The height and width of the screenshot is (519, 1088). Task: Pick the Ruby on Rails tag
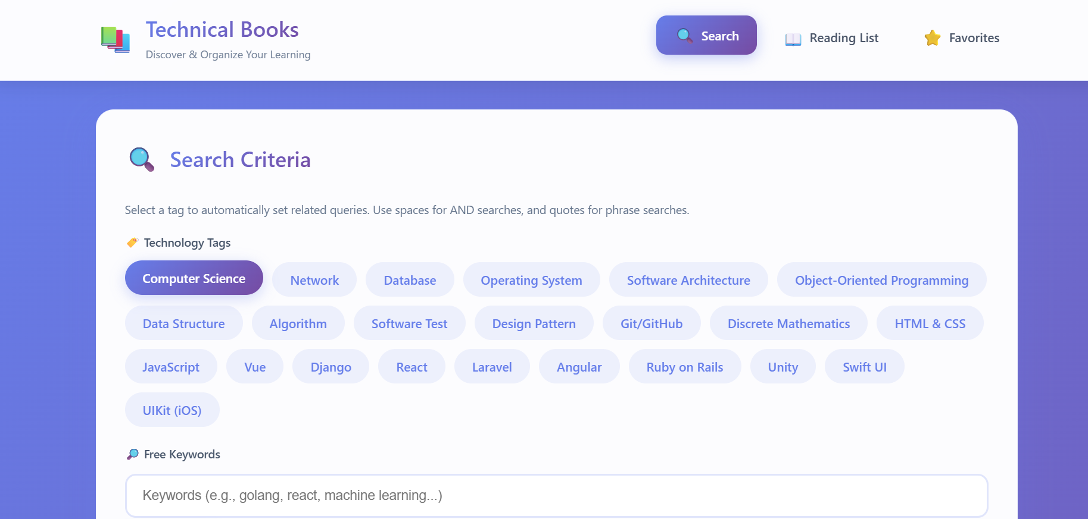pos(685,366)
